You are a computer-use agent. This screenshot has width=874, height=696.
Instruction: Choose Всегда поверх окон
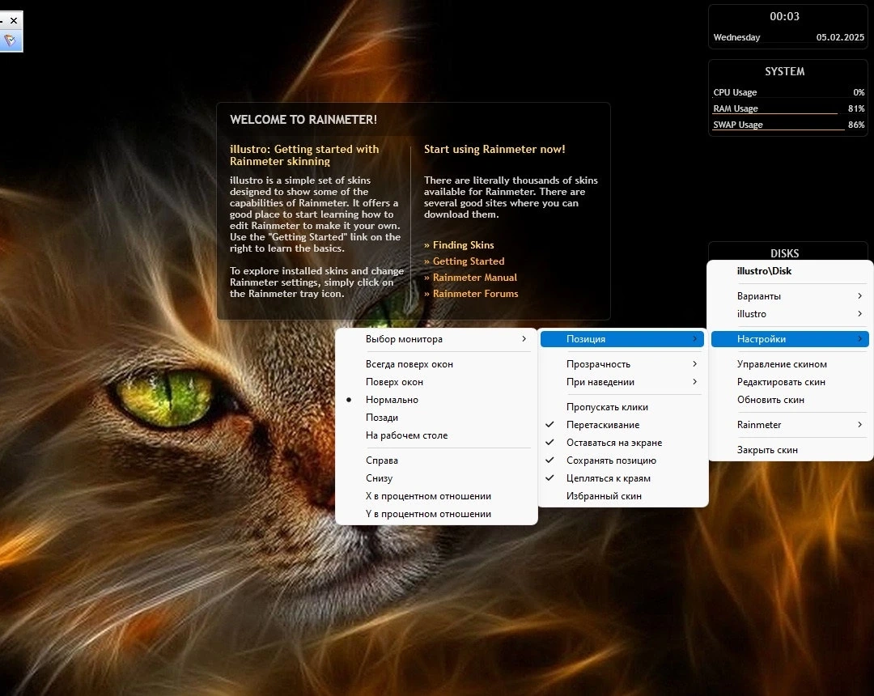(x=436, y=364)
